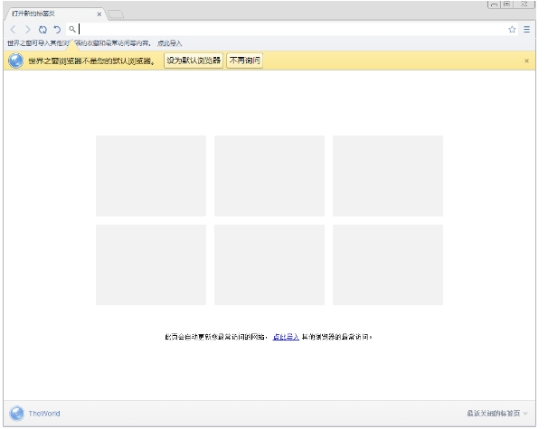The image size is (548, 429).
Task: Open middle thumbnail tile in top row
Action: [x=269, y=176]
